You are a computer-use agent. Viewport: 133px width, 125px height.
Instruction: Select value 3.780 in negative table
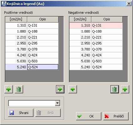tap(80, 49)
